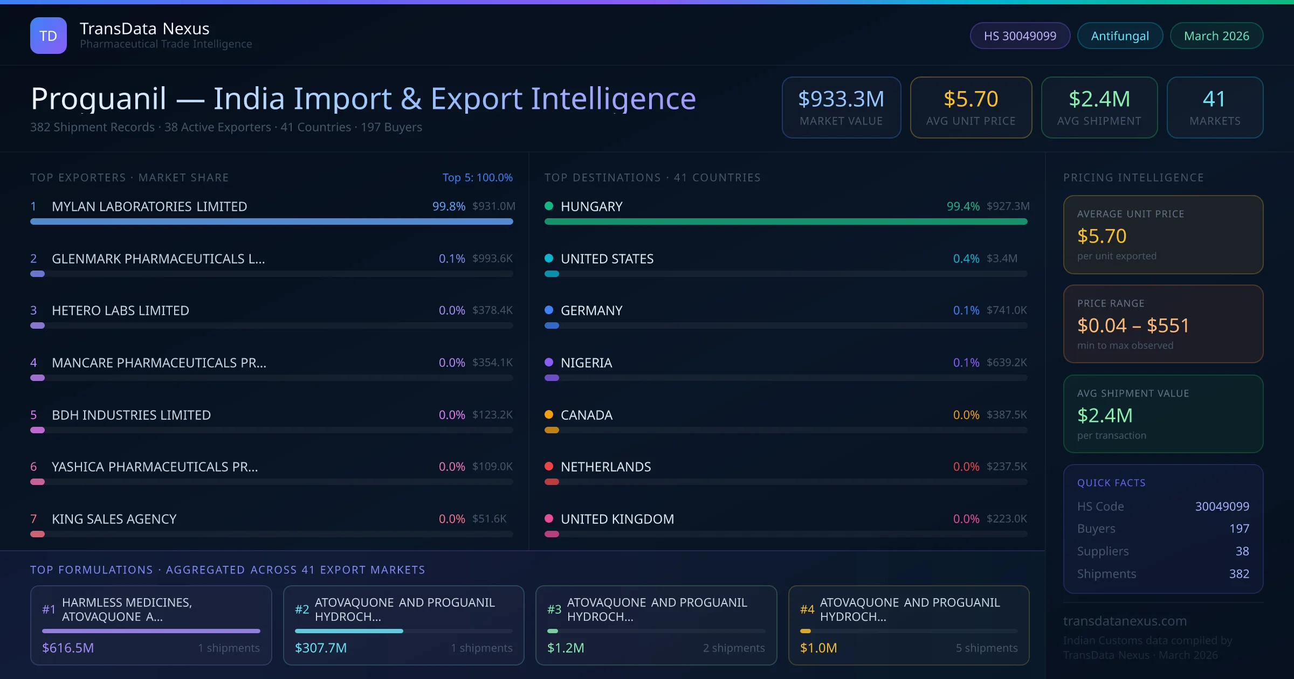
Task: Click the United States cyan dot
Action: (x=549, y=258)
